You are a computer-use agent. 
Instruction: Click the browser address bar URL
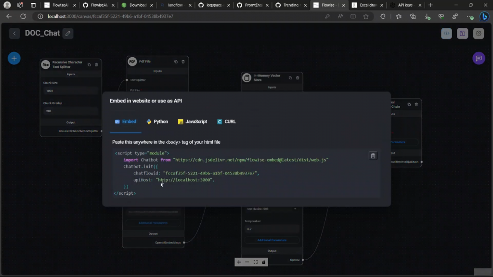(x=110, y=16)
